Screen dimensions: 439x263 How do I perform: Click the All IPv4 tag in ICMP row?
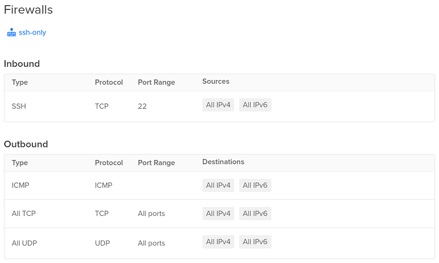pyautogui.click(x=218, y=185)
